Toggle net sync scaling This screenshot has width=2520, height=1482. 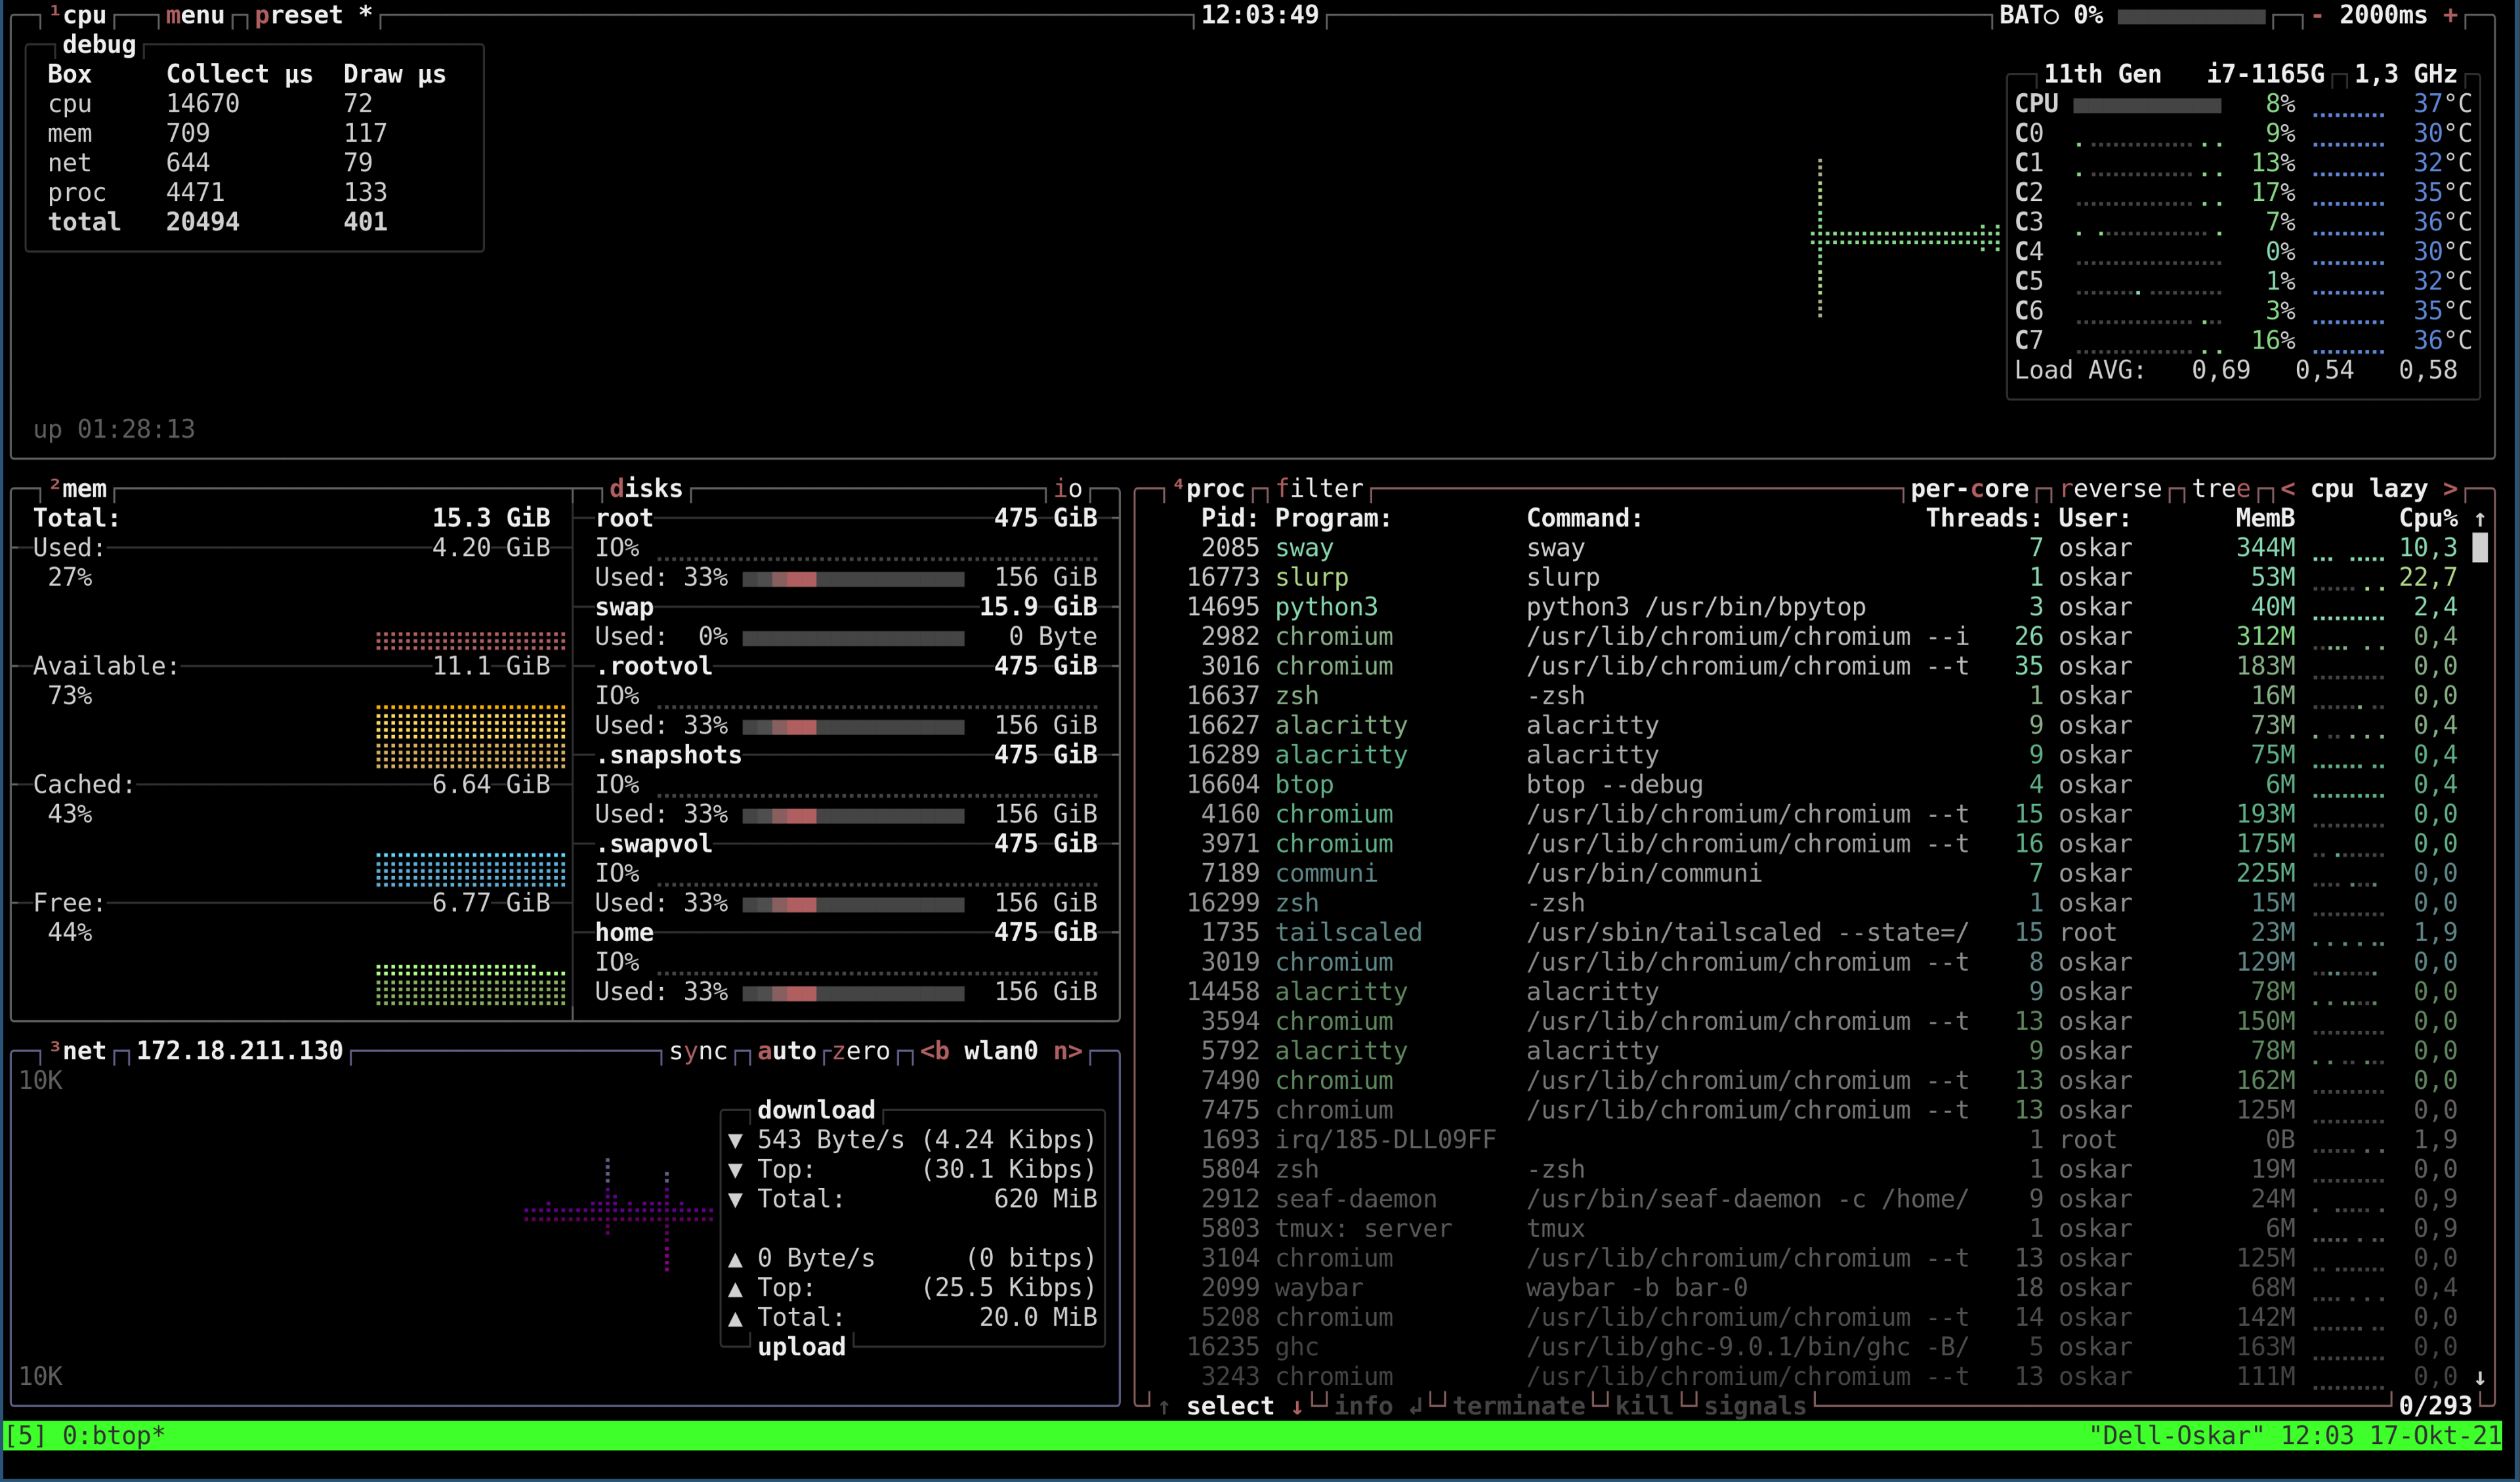coord(698,1051)
